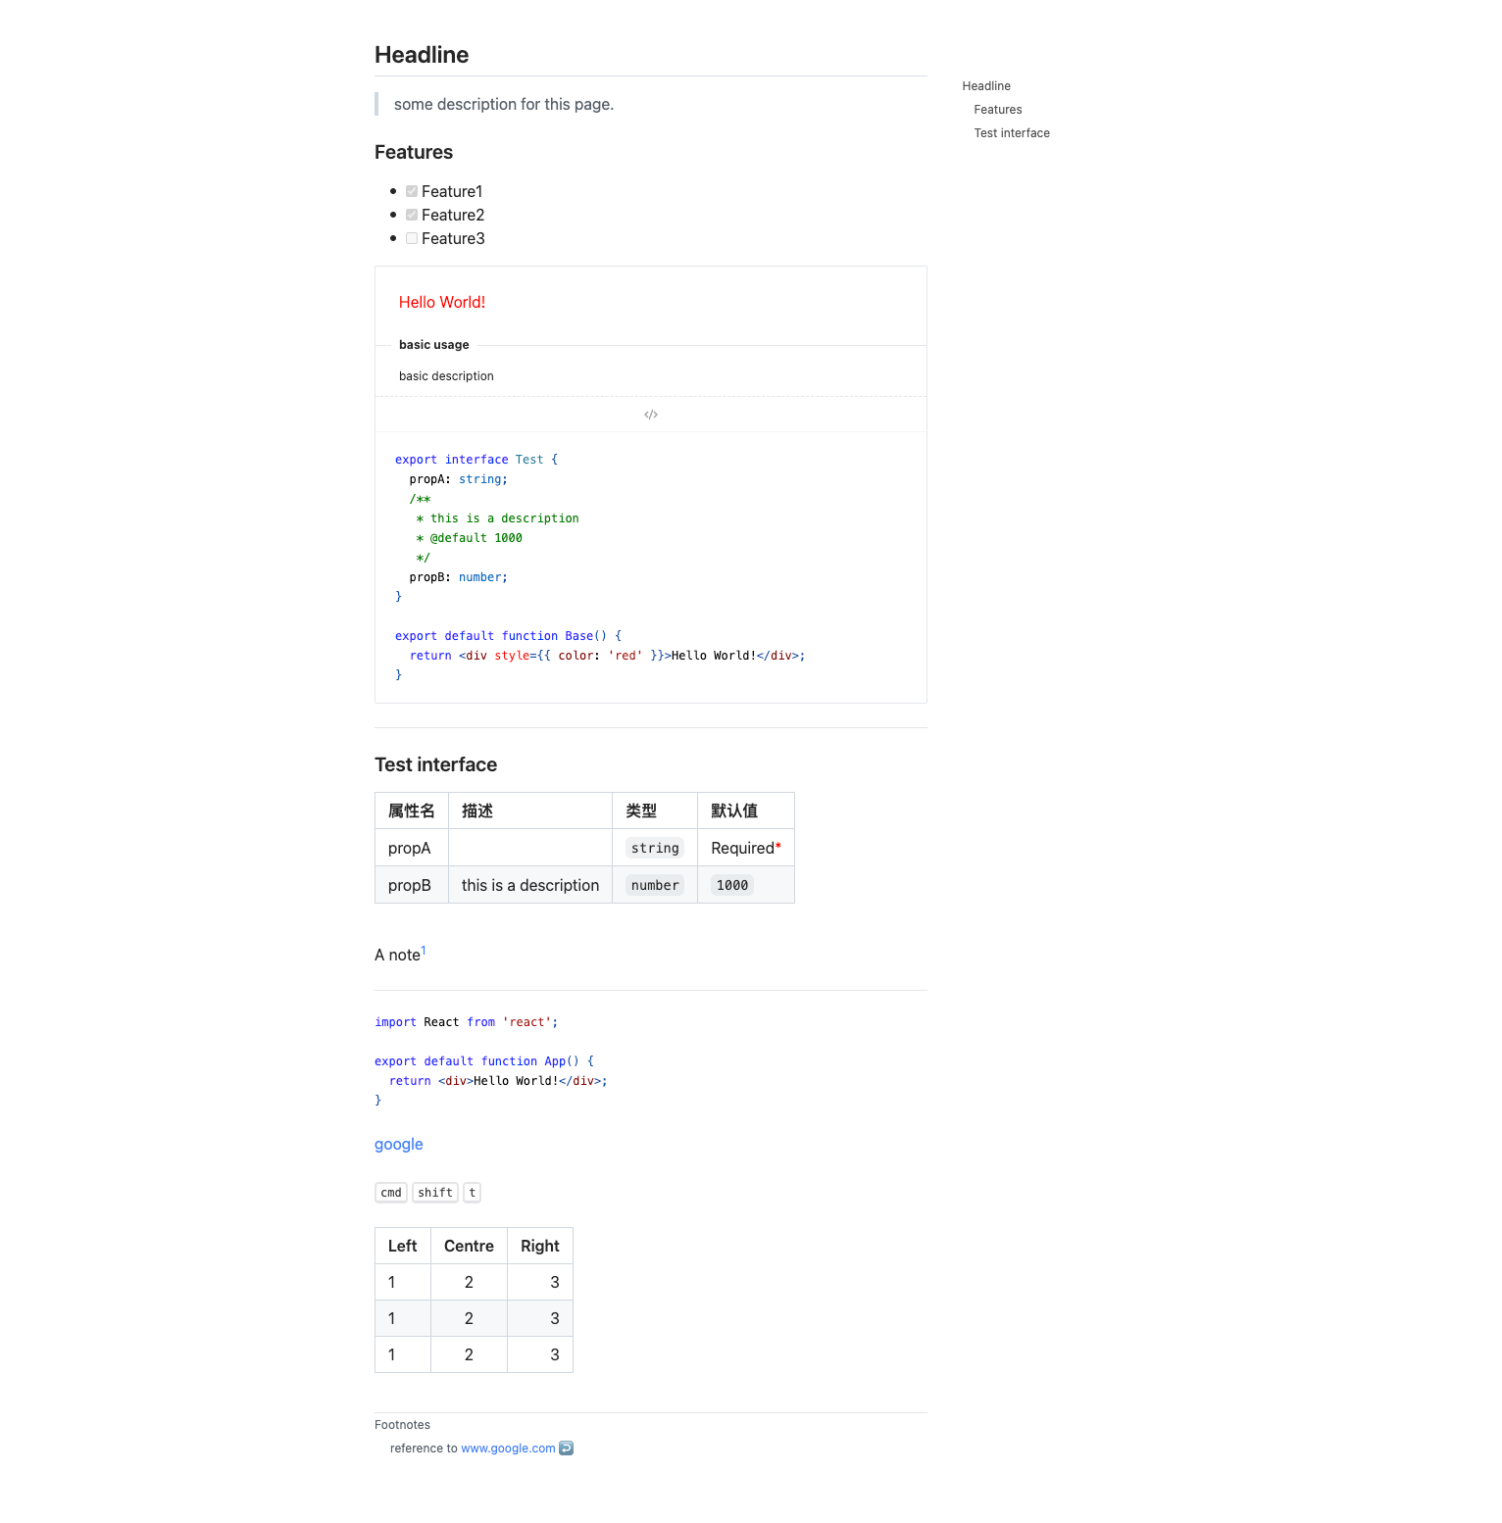This screenshot has width=1502, height=1523.
Task: Click the cmd keyboard key label
Action: click(391, 1193)
